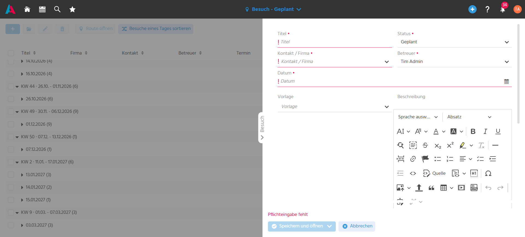Tick the checkbox for 16.10.2026 (4)
This screenshot has height=237, width=525.
[11, 74]
